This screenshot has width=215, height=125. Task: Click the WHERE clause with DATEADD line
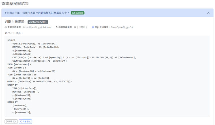click(40, 81)
